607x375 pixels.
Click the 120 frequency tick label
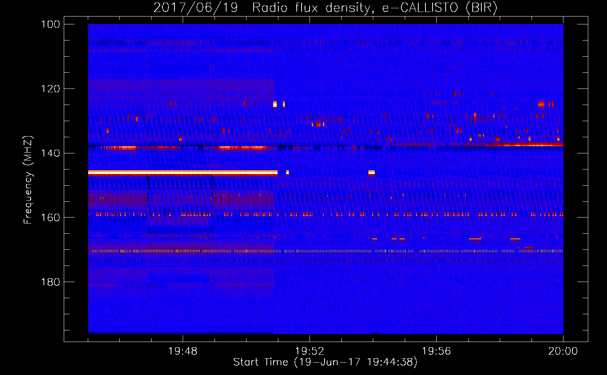click(x=50, y=89)
